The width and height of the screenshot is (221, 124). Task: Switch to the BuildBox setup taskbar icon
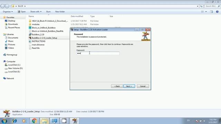(75, 121)
